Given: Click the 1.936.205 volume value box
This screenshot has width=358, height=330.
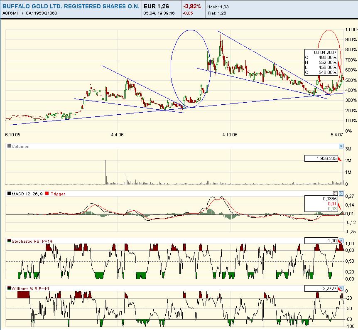Looking at the screenshot, I should pos(321,158).
